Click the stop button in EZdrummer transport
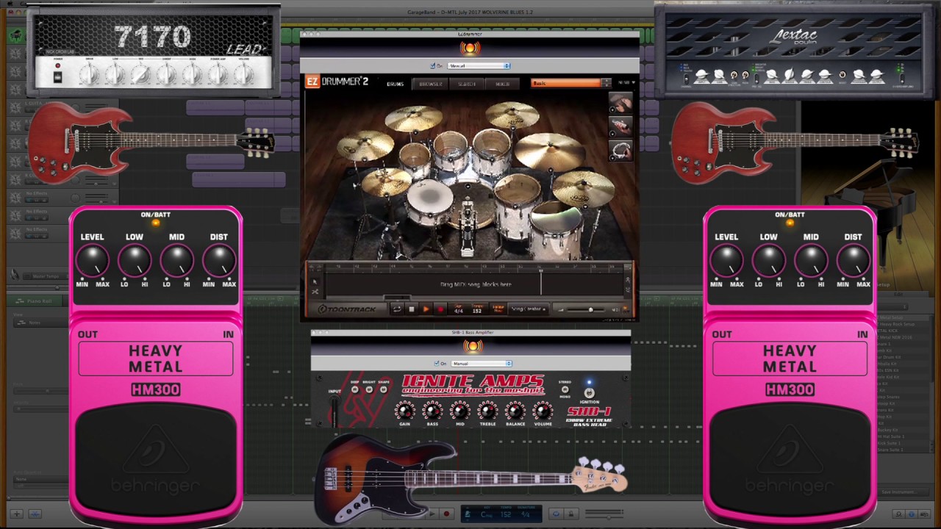Viewport: 941px width, 529px height. [x=412, y=309]
